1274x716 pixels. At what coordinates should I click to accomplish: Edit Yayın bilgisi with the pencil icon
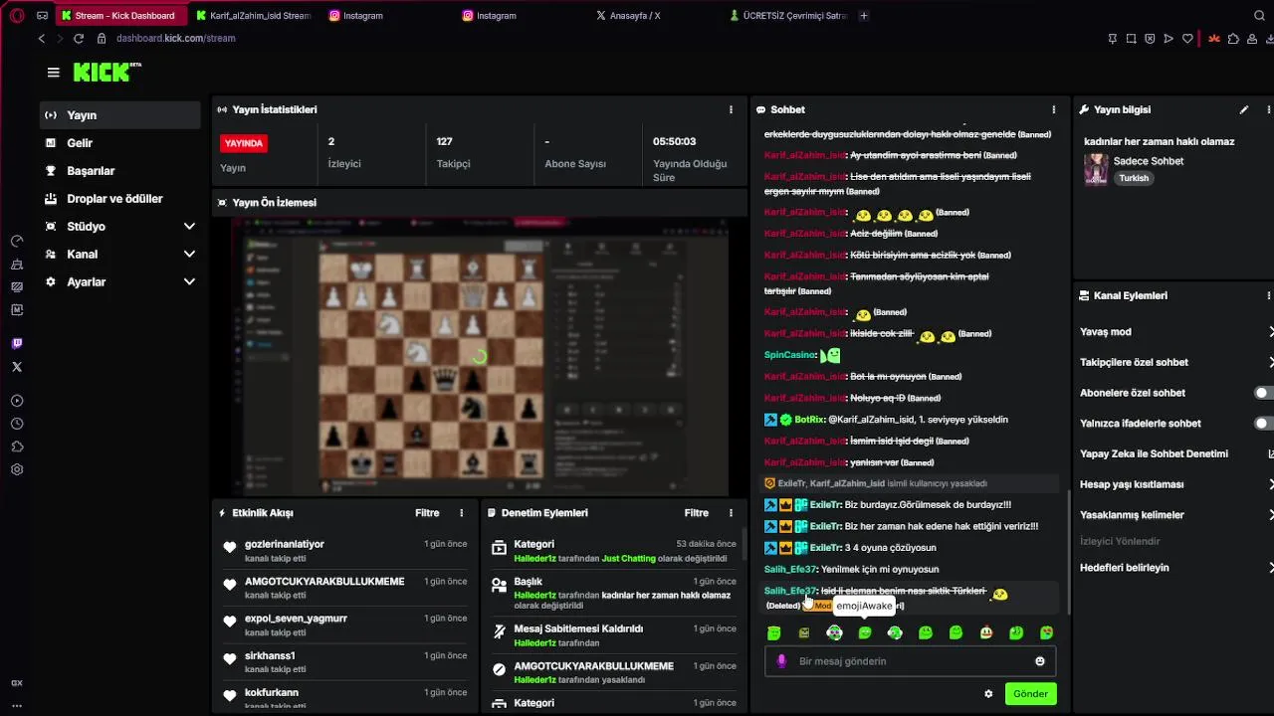pos(1243,109)
